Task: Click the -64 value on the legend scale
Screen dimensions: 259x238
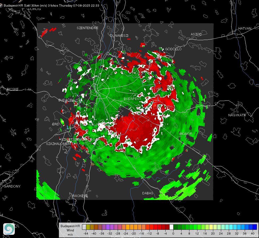Action: [x=86, y=234]
